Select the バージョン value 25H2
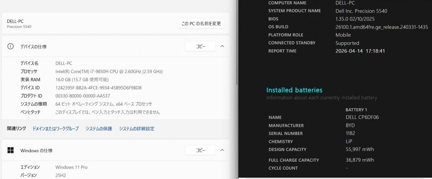432x179 pixels. (x=60, y=175)
